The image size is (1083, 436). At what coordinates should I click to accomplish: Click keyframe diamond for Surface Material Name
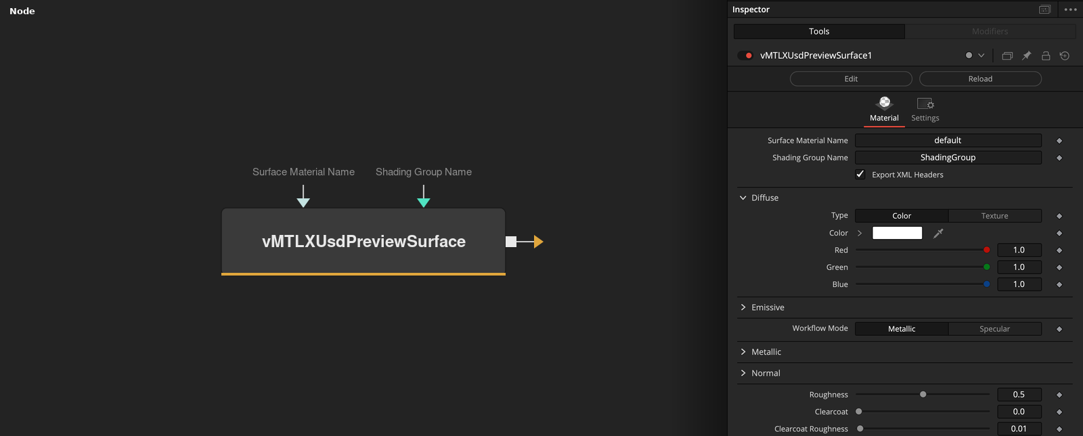1059,141
